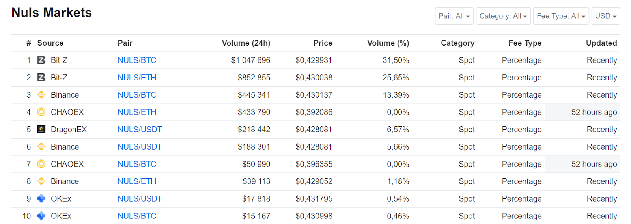
Task: Click the DragonEX logo icon
Action: click(x=41, y=130)
